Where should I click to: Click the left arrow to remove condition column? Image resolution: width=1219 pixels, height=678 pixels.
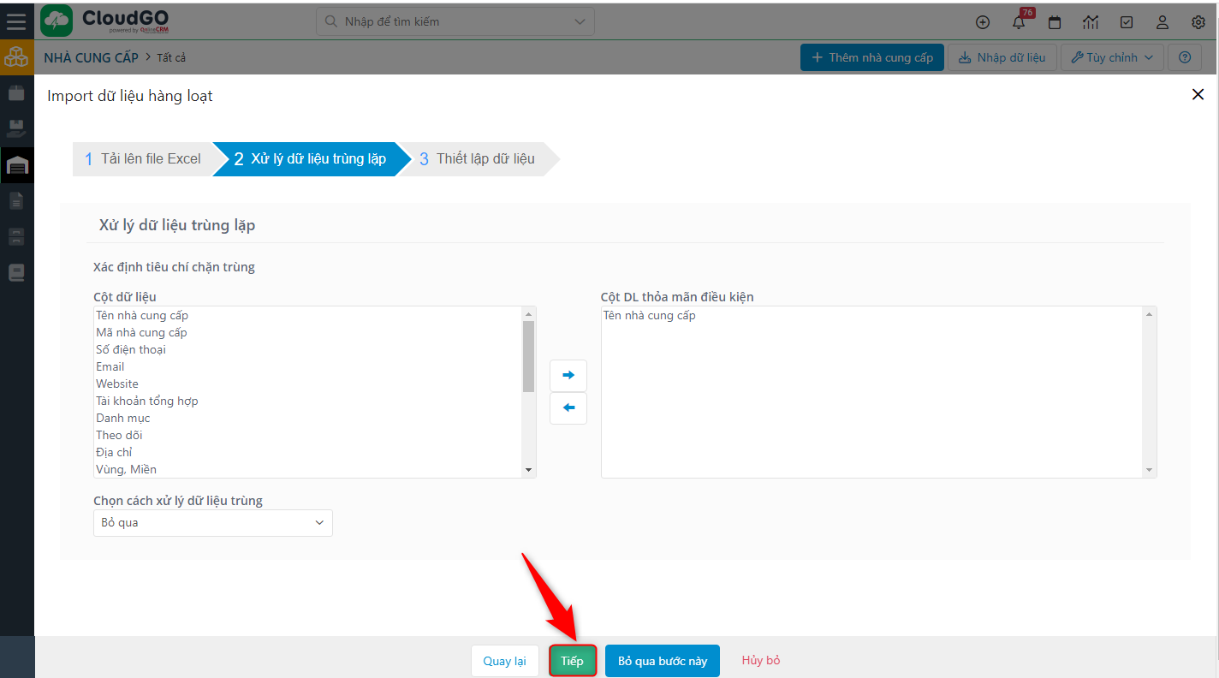tap(568, 408)
